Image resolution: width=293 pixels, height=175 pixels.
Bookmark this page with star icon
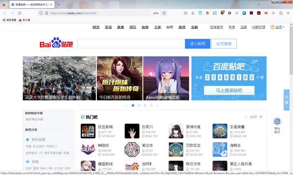coord(164,13)
